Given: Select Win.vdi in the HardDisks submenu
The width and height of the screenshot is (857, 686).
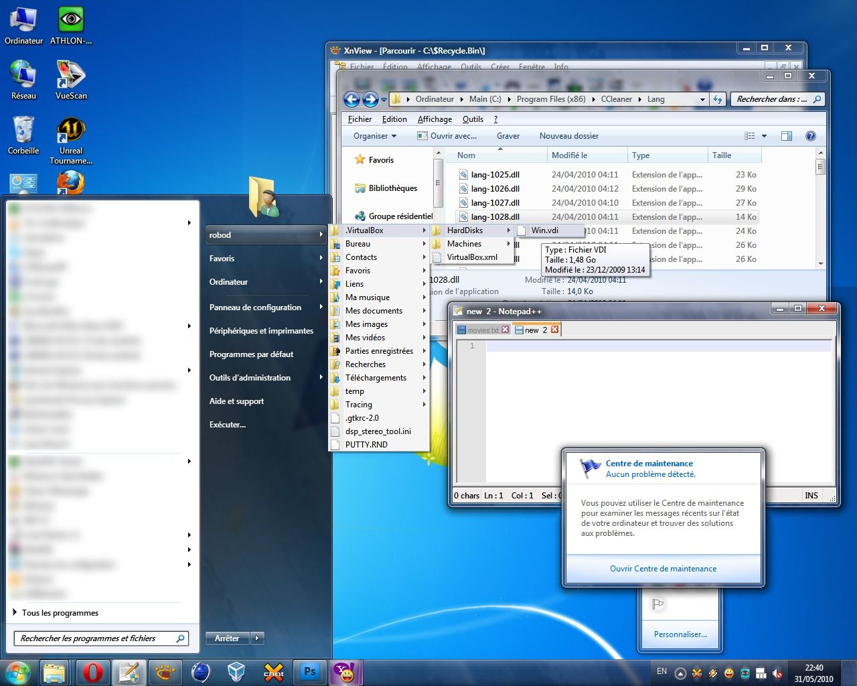Looking at the screenshot, I should point(544,230).
